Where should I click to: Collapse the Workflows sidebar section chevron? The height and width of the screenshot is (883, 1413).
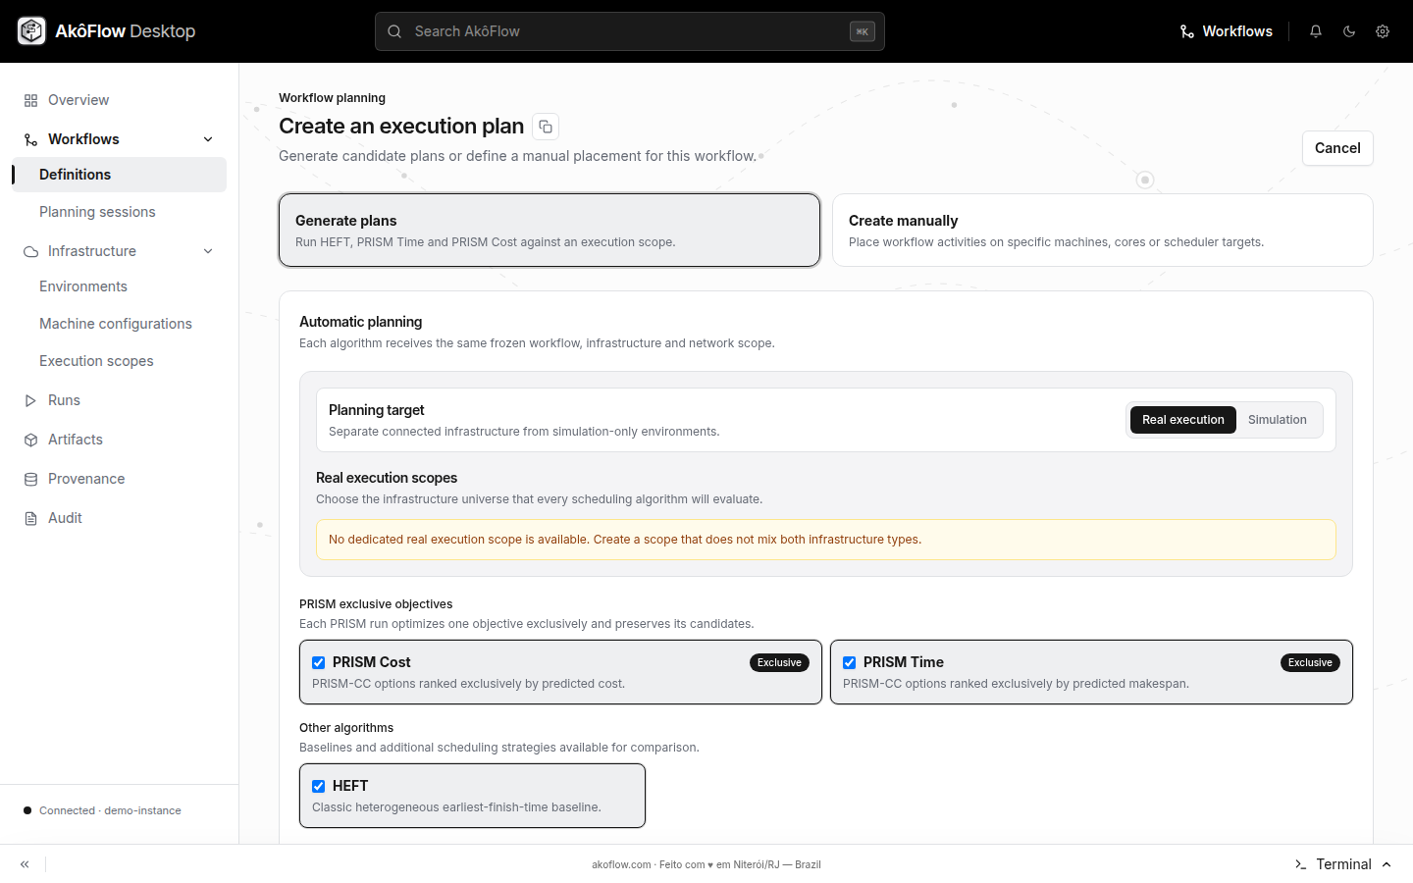(x=208, y=139)
